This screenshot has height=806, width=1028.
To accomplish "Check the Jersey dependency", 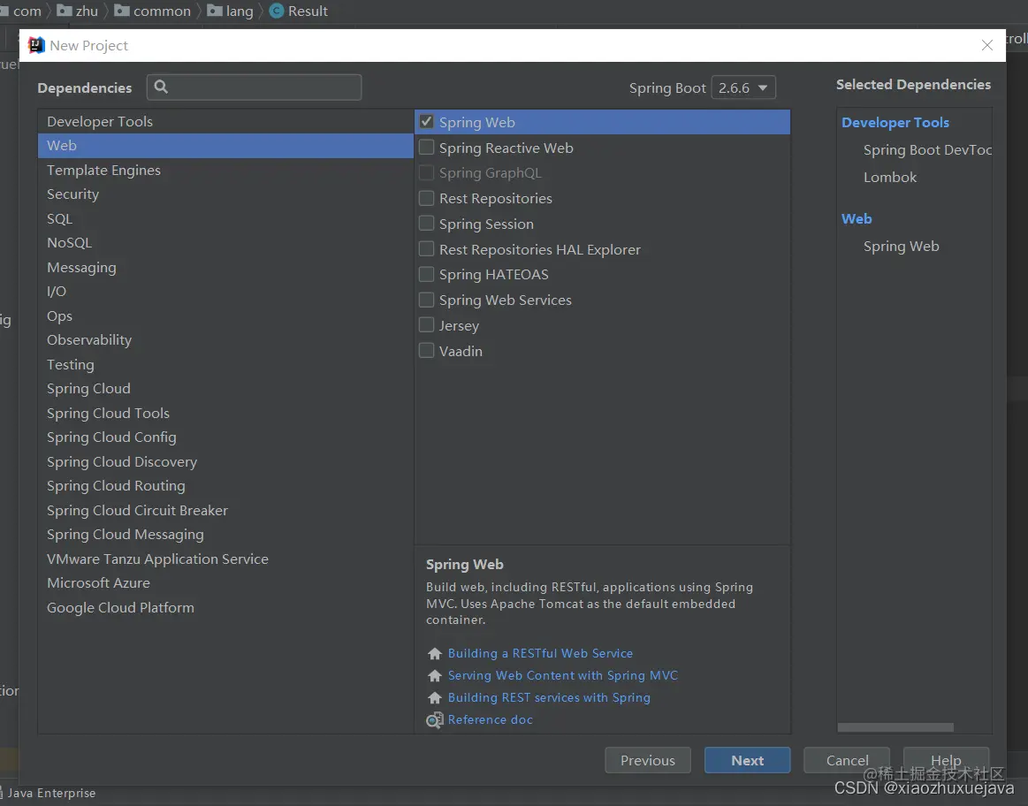I will click(x=426, y=325).
